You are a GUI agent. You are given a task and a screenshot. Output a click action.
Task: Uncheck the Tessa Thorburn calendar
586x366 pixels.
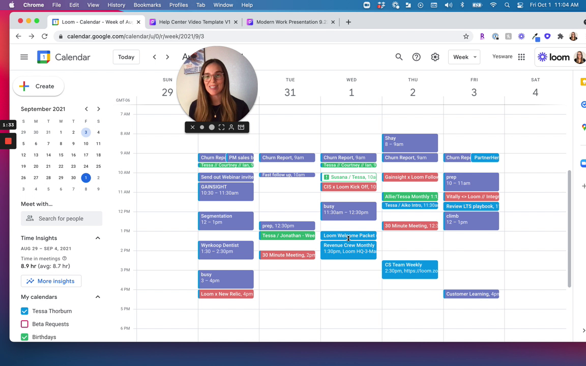coord(24,311)
